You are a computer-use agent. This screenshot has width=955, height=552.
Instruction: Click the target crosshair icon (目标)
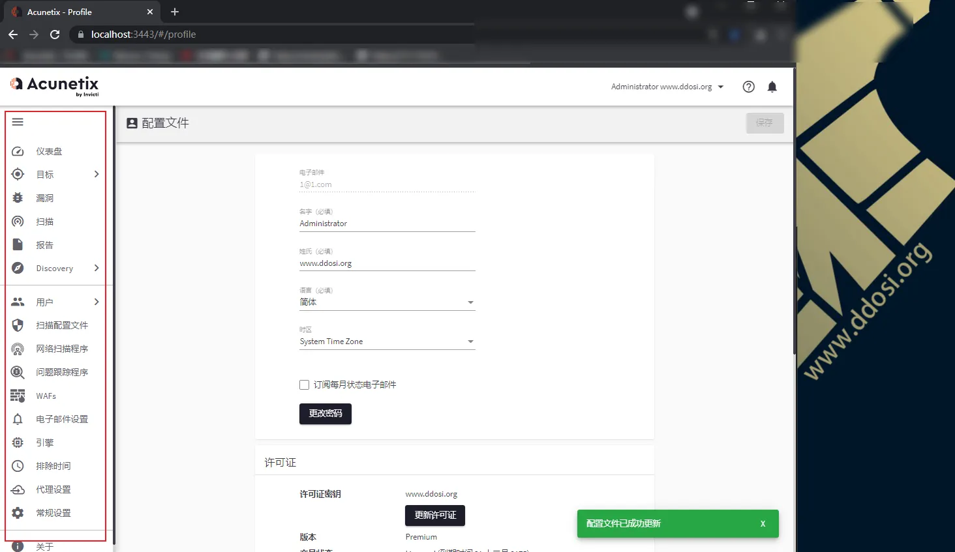tap(18, 174)
